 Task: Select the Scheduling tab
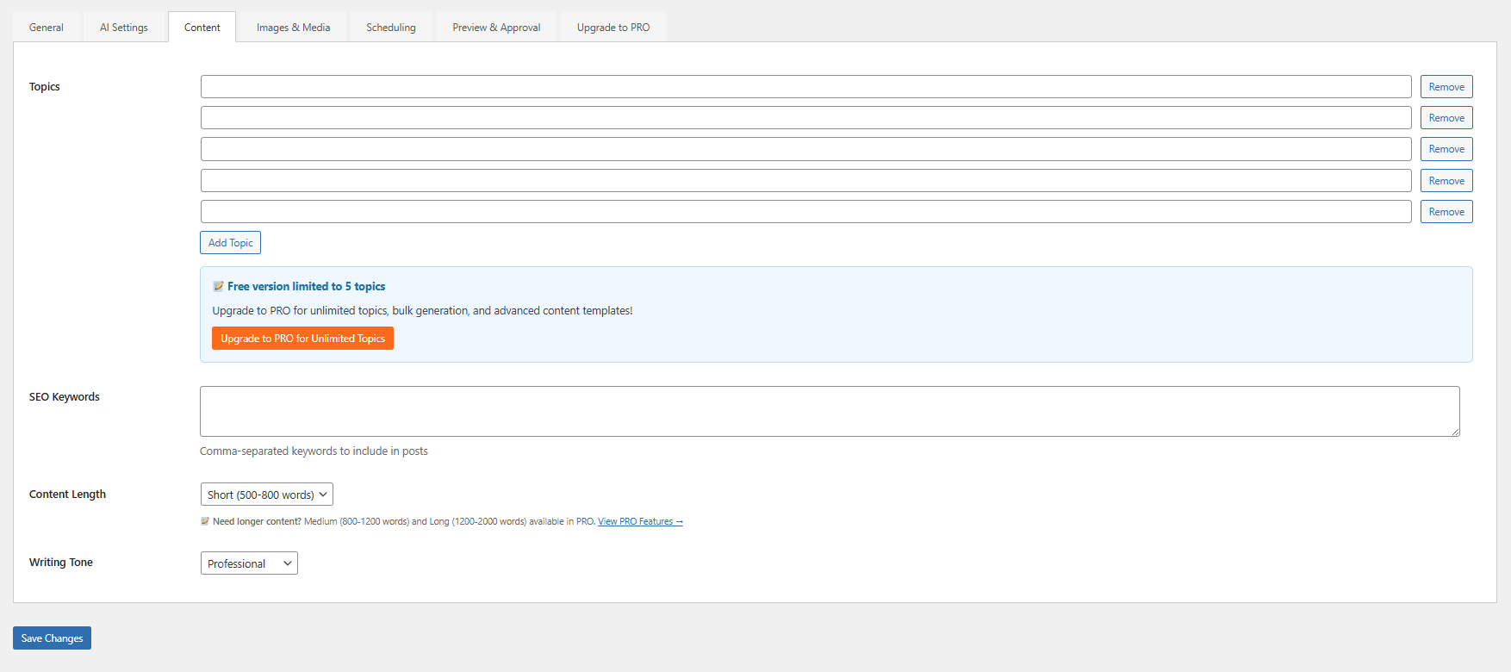tap(391, 28)
